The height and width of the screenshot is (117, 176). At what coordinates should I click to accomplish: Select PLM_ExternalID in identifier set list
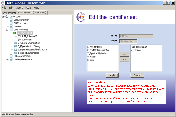(139, 47)
